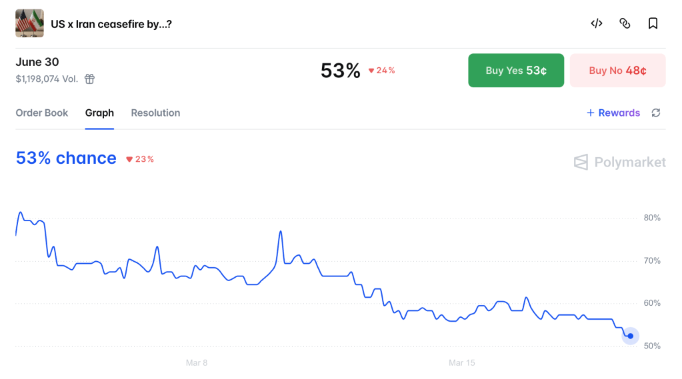Click the Polymarket logo watermark
The width and height of the screenshot is (682, 379).
tap(619, 162)
